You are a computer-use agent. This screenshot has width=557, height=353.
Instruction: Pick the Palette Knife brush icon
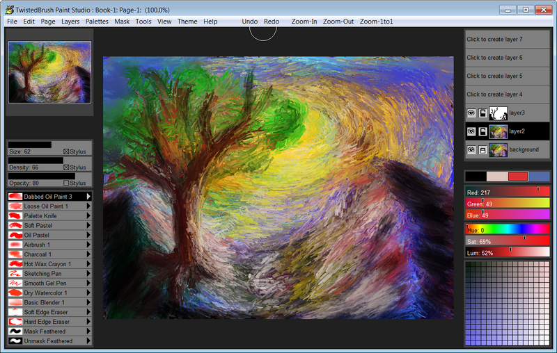(x=15, y=215)
